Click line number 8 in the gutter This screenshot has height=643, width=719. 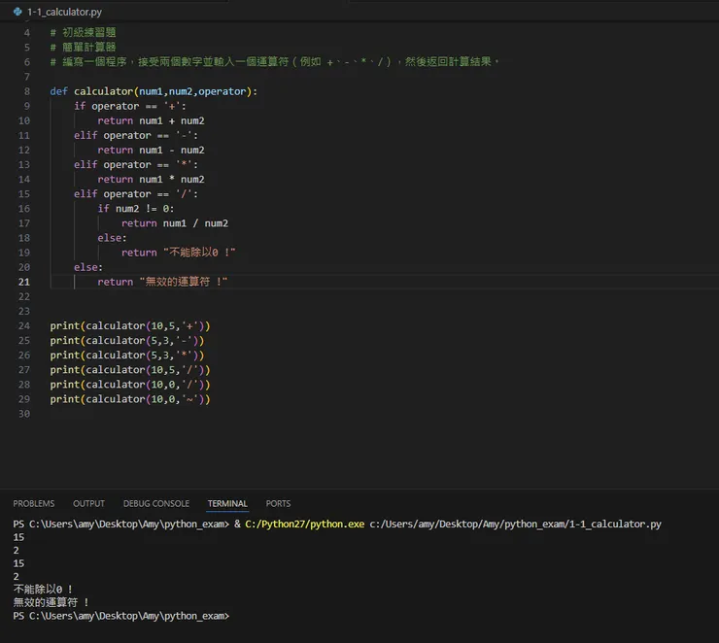(x=24, y=91)
